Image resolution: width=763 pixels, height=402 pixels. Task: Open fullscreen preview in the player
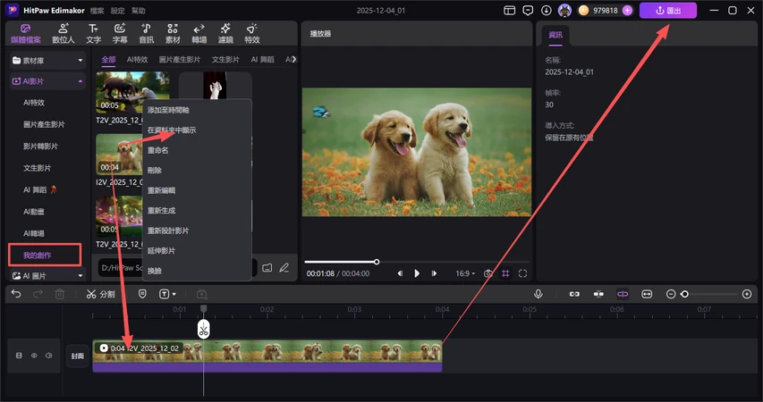[522, 273]
